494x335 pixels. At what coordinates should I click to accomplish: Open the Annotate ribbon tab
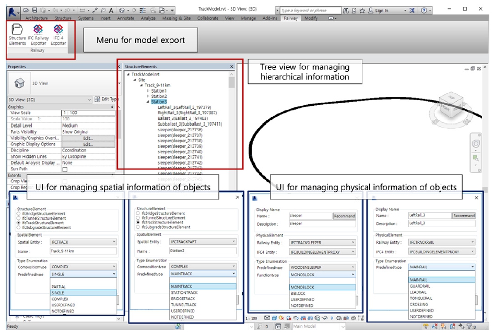[125, 18]
